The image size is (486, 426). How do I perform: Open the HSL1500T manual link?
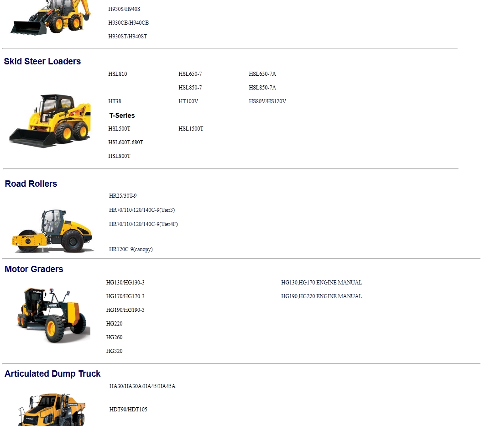pyautogui.click(x=191, y=129)
